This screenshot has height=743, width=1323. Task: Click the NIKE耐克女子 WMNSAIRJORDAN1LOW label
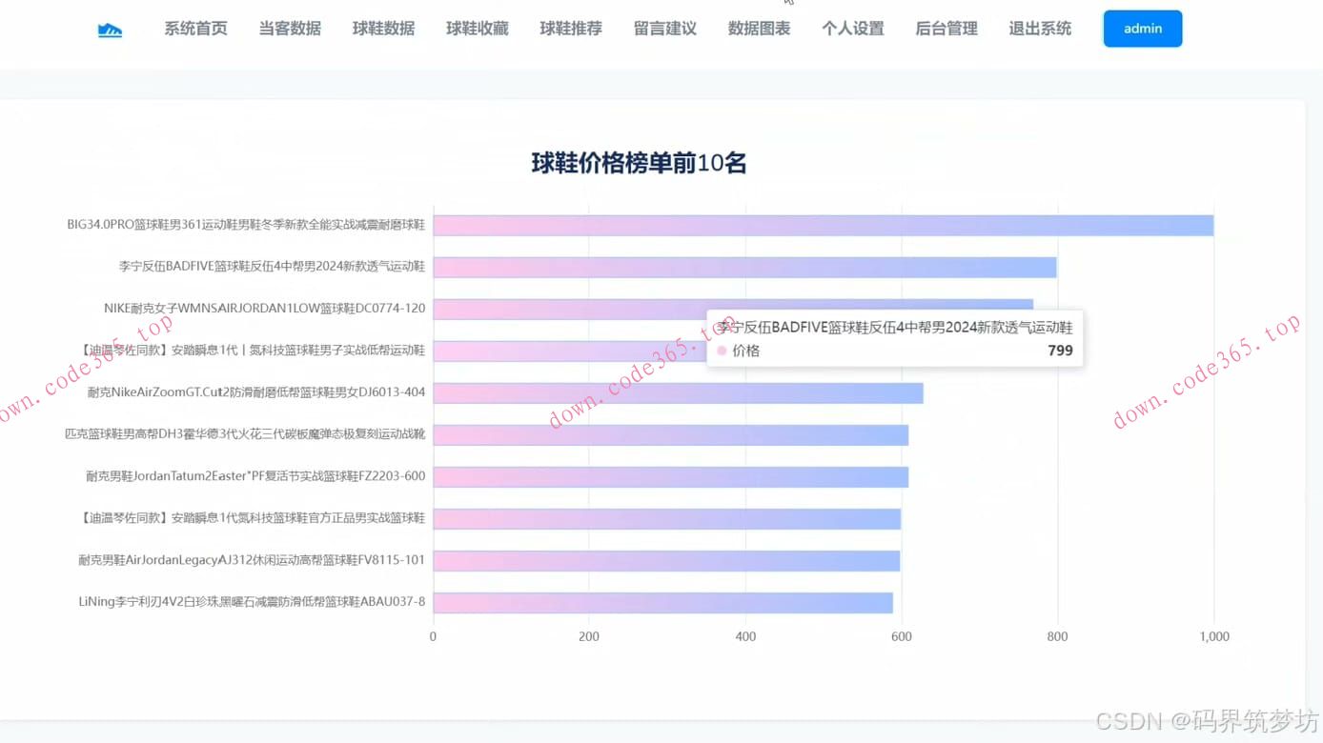click(264, 308)
